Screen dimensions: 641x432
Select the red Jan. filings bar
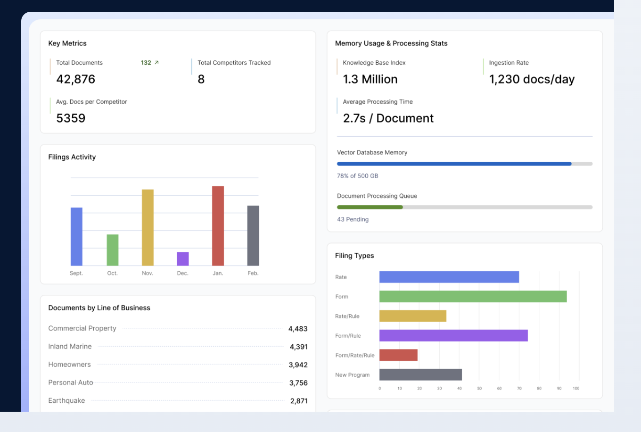pyautogui.click(x=218, y=225)
